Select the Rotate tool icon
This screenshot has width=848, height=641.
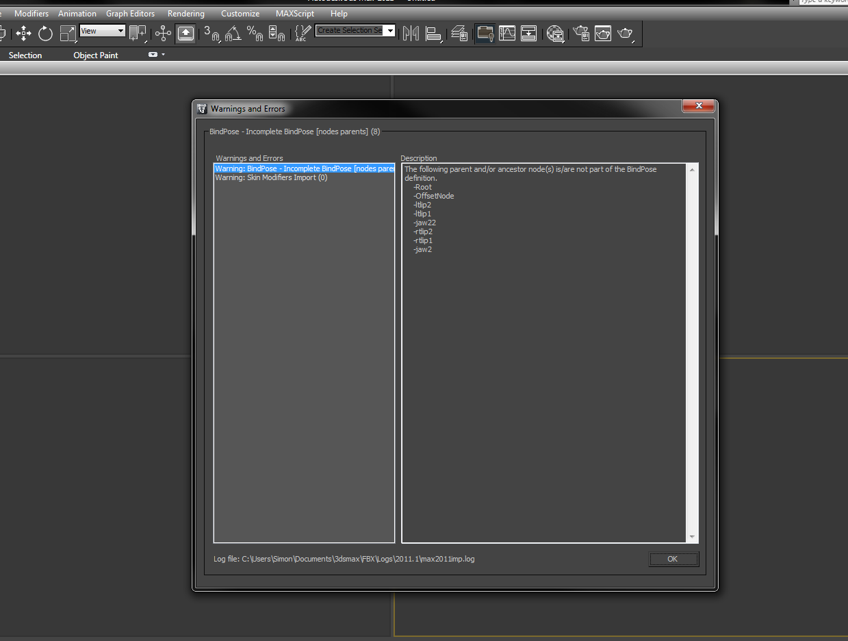pyautogui.click(x=46, y=33)
